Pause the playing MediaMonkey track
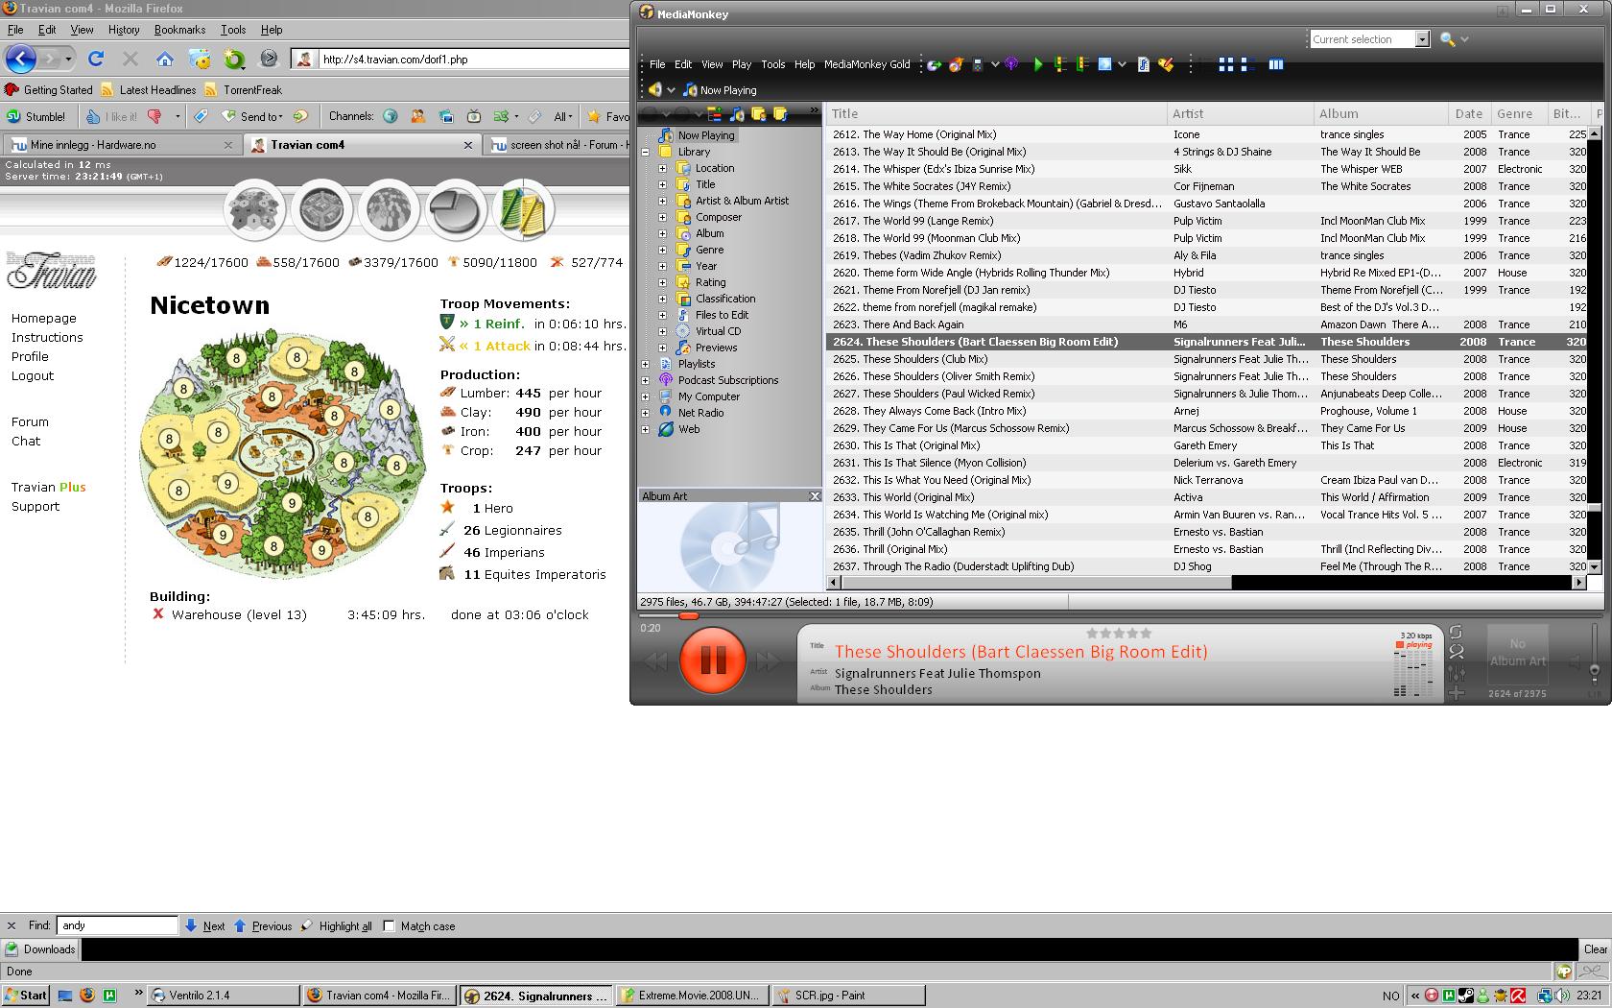Viewport: 1612px width, 1008px height. point(712,660)
